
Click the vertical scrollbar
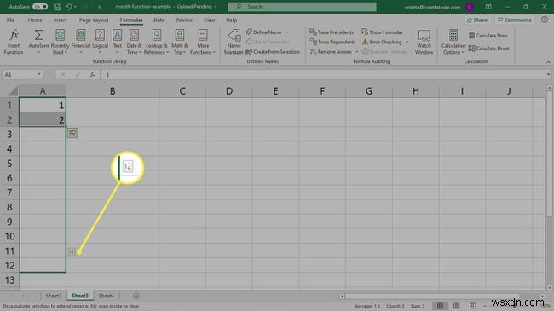pyautogui.click(x=550, y=153)
